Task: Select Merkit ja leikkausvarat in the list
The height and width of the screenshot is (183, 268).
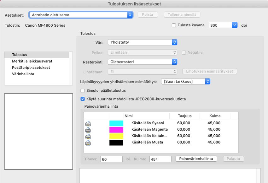Action: (32, 61)
